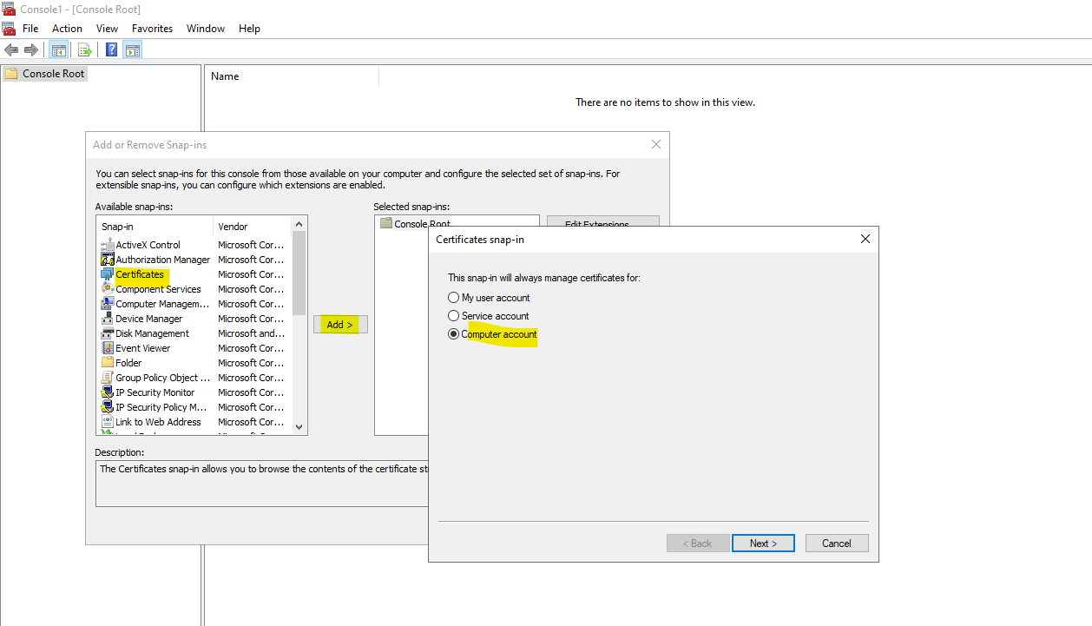Click the snap-in list scrollbar down arrow
1092x626 pixels.
(x=299, y=427)
